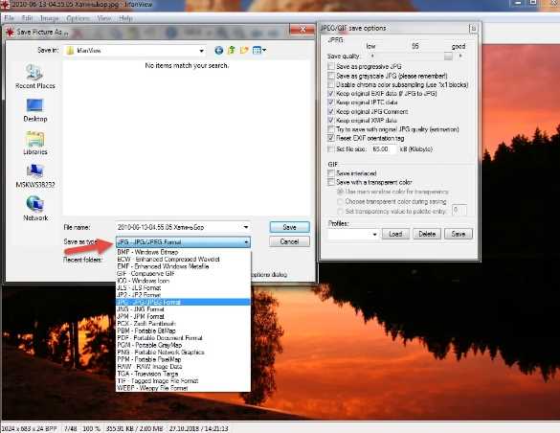Open Network location in sidebar
Screen dimensions: 560x433
click(x=35, y=209)
